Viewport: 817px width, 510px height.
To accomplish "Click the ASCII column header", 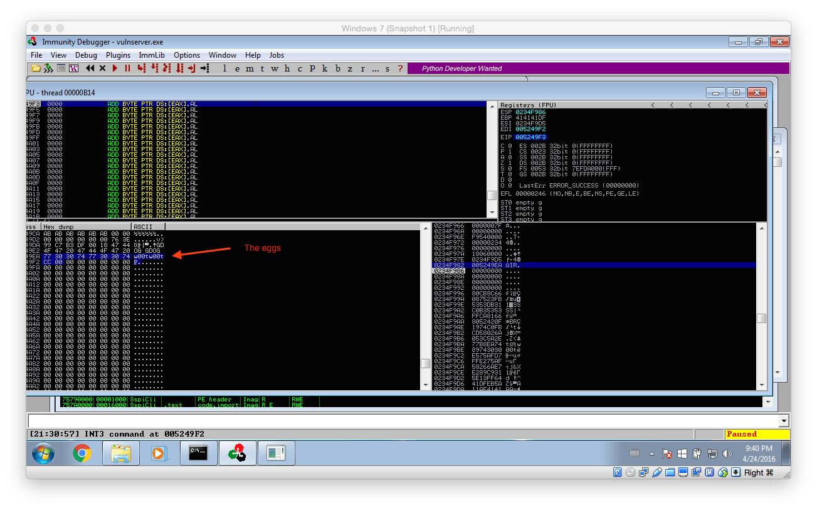I will tap(149, 226).
